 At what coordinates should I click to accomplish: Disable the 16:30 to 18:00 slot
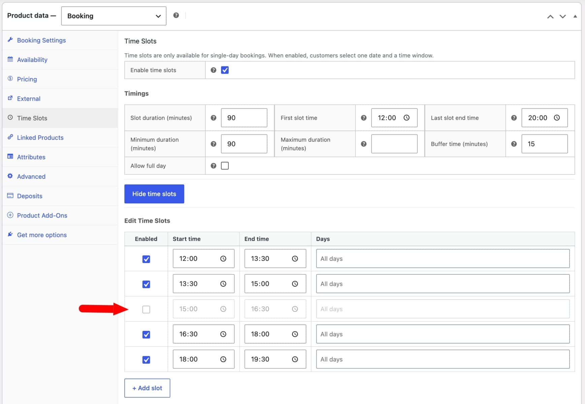(146, 334)
